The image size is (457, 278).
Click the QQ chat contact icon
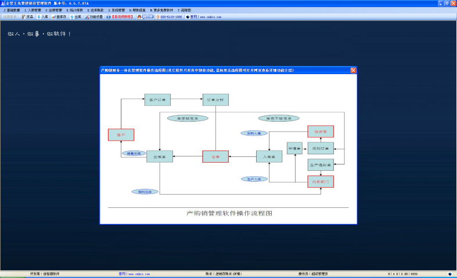(146, 17)
